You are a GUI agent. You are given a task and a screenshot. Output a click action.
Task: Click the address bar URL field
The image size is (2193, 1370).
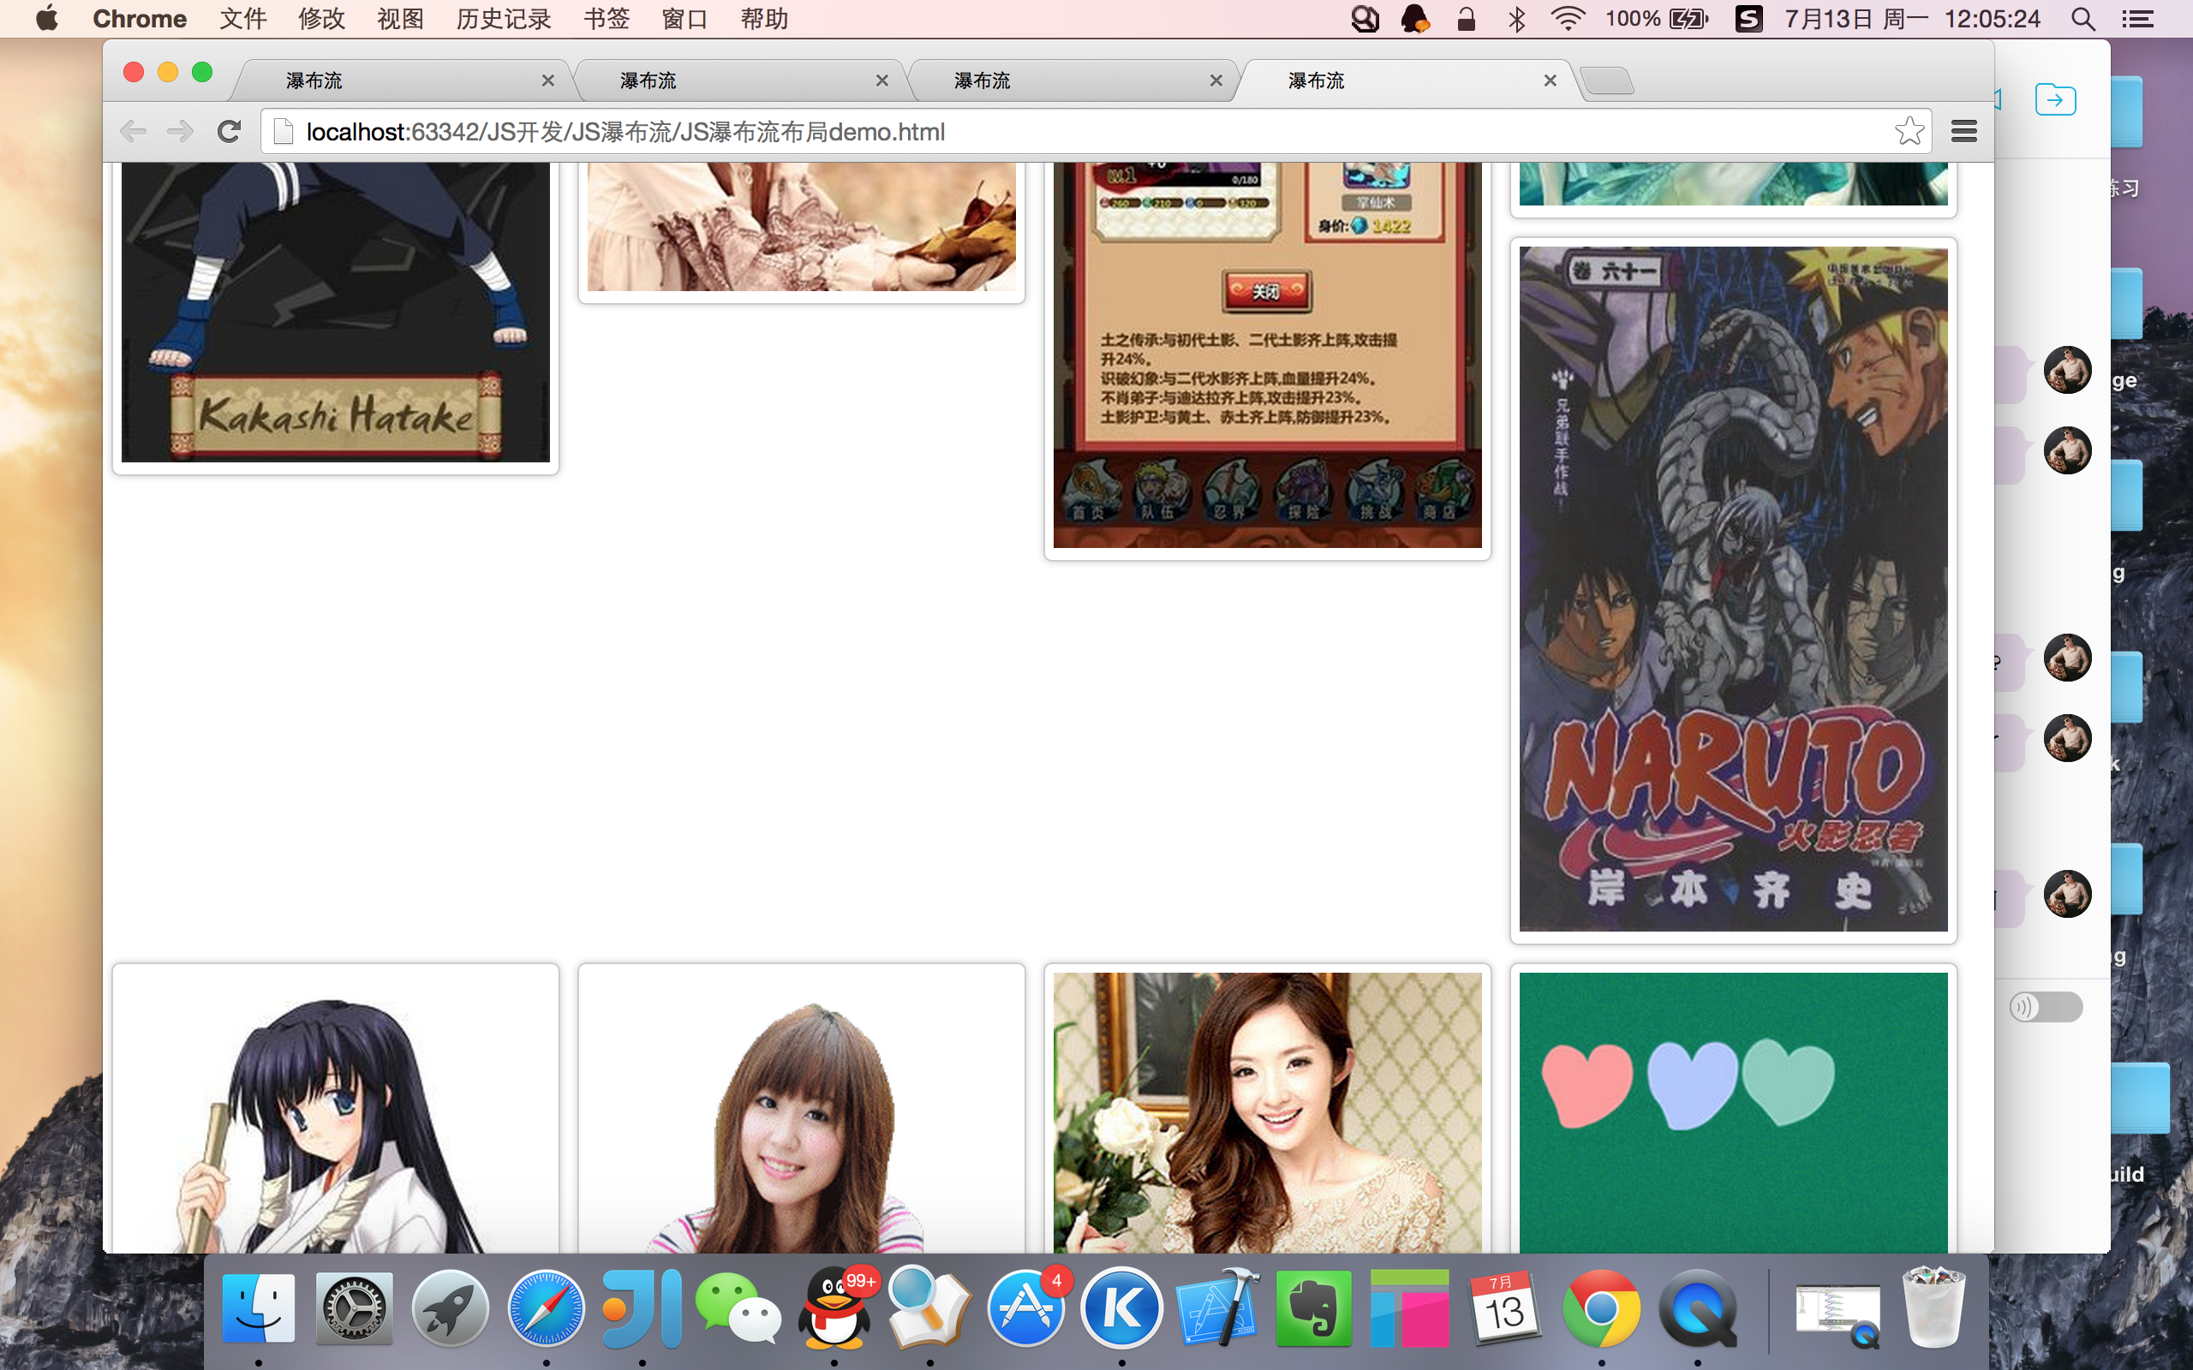pyautogui.click(x=1087, y=131)
